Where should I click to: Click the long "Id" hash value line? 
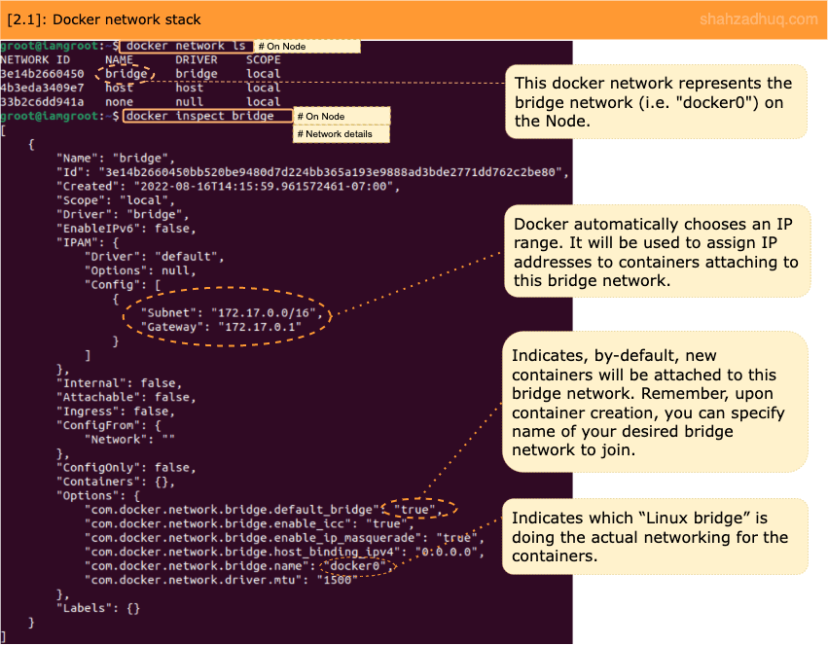click(x=312, y=172)
